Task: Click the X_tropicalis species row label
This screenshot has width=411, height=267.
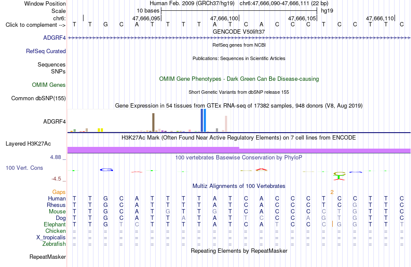Action: click(x=51, y=238)
